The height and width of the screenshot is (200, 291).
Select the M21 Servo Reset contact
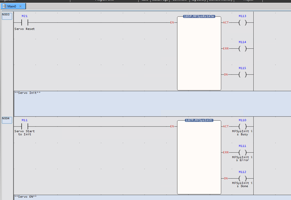coord(24,23)
